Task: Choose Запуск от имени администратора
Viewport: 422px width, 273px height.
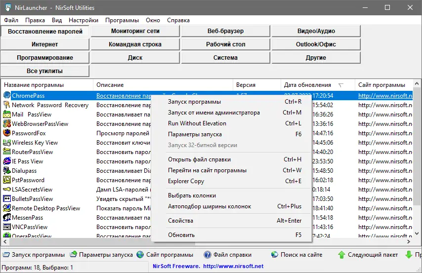Action: point(231,113)
